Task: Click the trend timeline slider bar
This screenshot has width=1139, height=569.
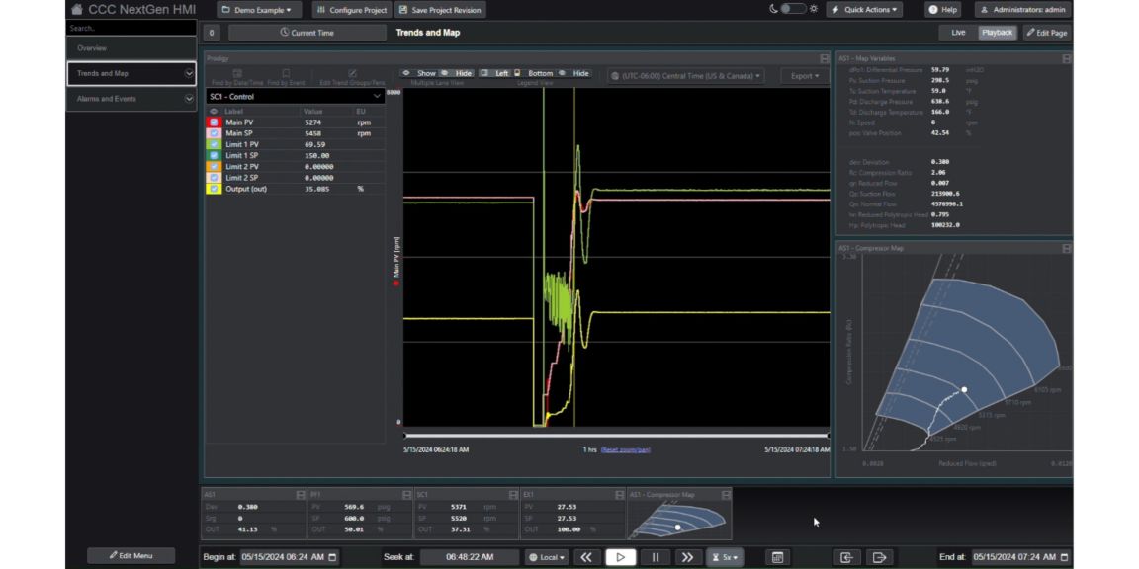Action: pos(615,435)
